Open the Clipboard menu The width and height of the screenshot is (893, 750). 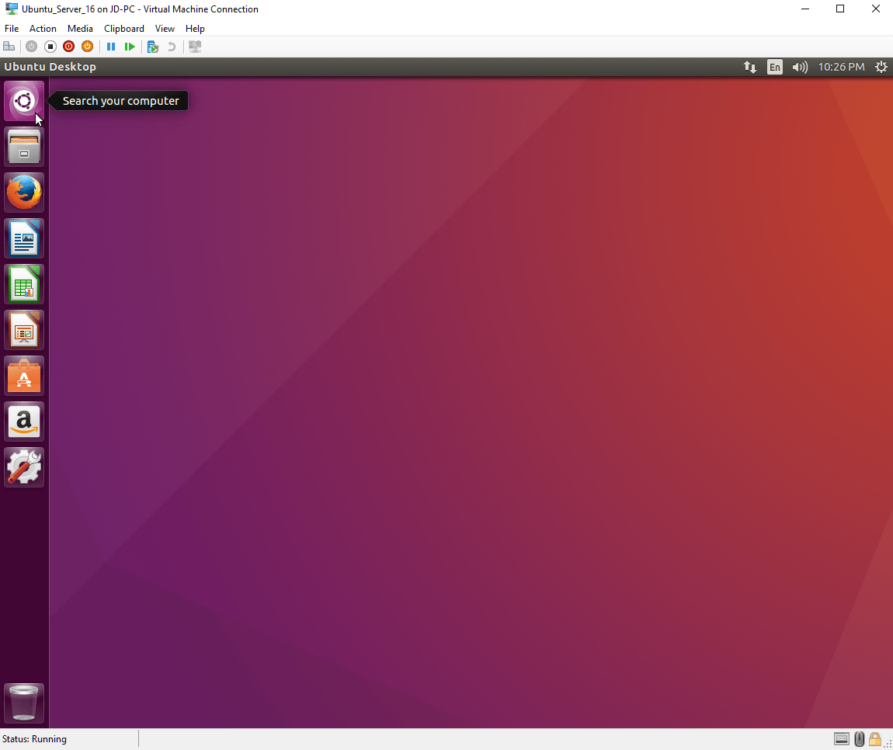click(x=123, y=29)
